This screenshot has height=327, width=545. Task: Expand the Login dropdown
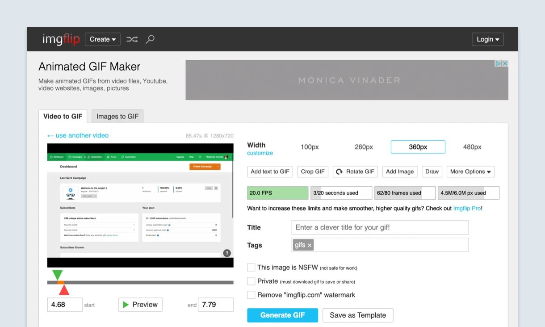click(487, 39)
